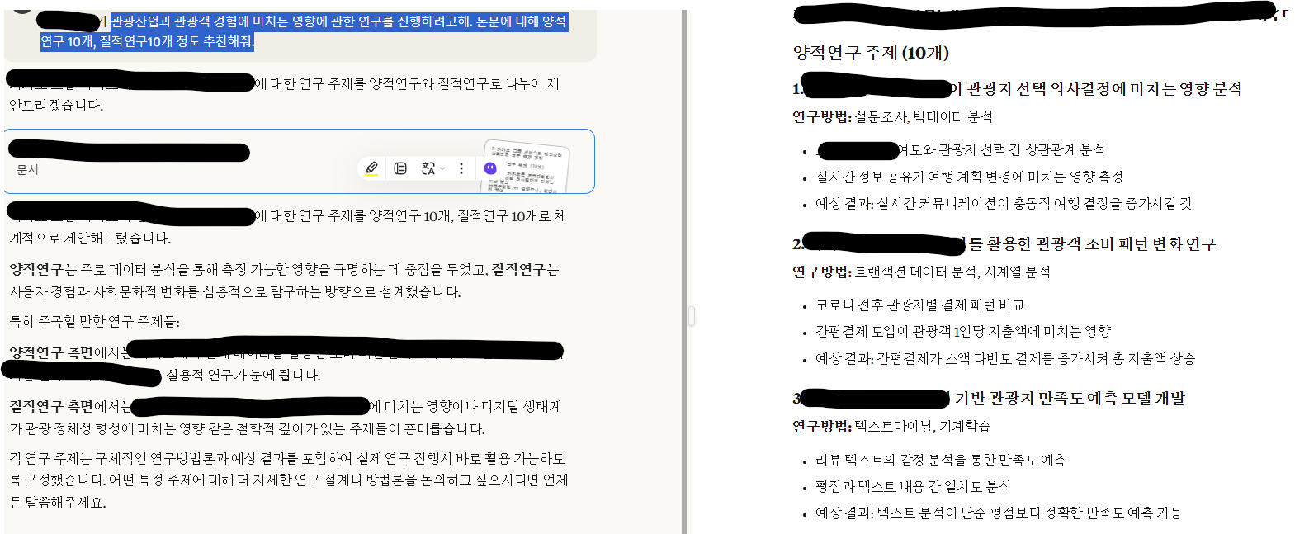Expand the translate language dropdown chevron
The image size is (1309, 534).
[x=442, y=168]
